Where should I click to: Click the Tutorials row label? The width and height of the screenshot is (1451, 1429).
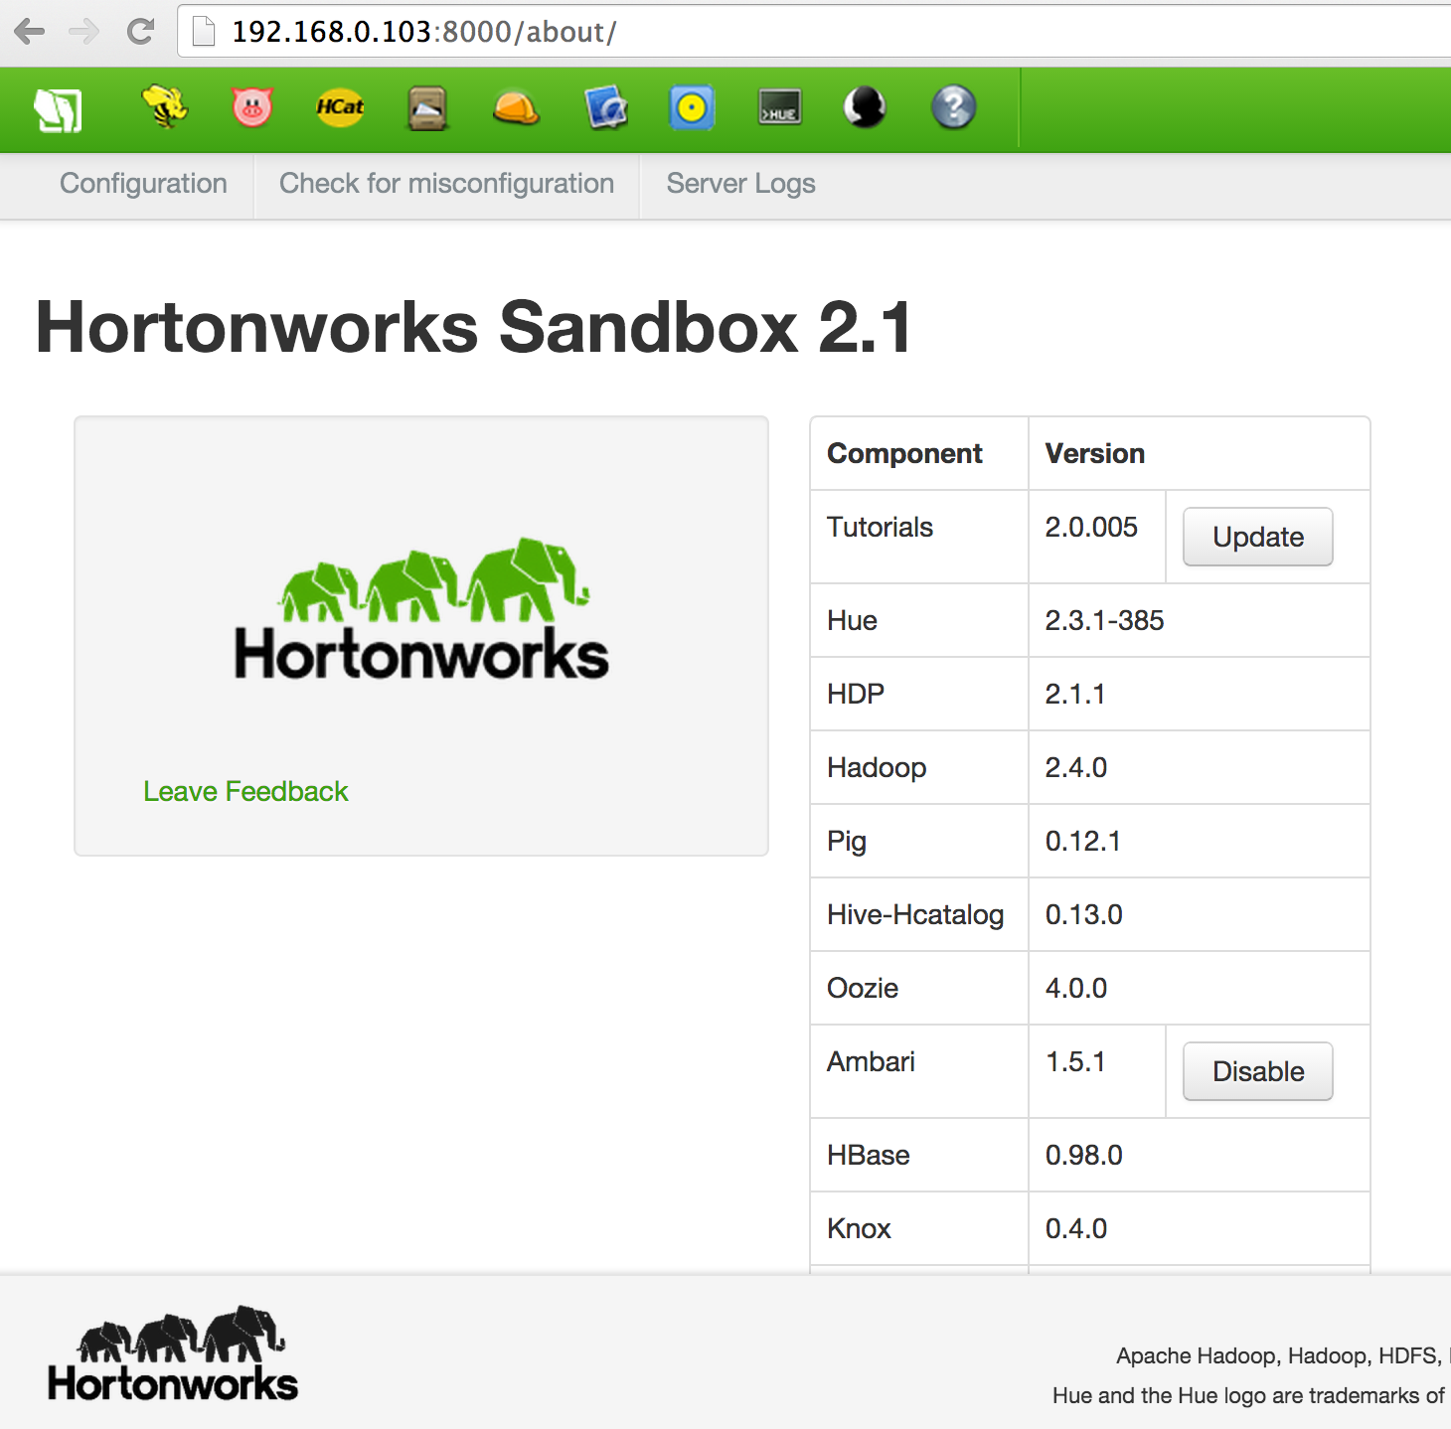pyautogui.click(x=880, y=527)
